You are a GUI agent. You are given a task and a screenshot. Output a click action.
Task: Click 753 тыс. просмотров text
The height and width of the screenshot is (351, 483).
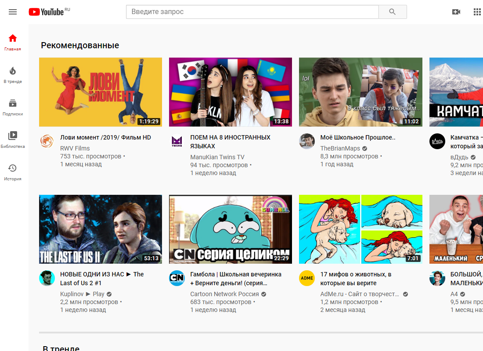(90, 156)
